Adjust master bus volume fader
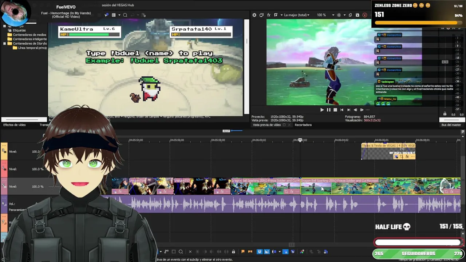The height and width of the screenshot is (262, 466). pyautogui.click(x=445, y=62)
